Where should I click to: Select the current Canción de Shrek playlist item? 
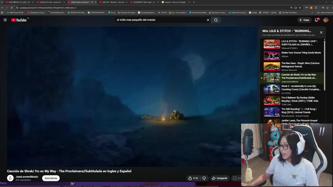pos(292,78)
